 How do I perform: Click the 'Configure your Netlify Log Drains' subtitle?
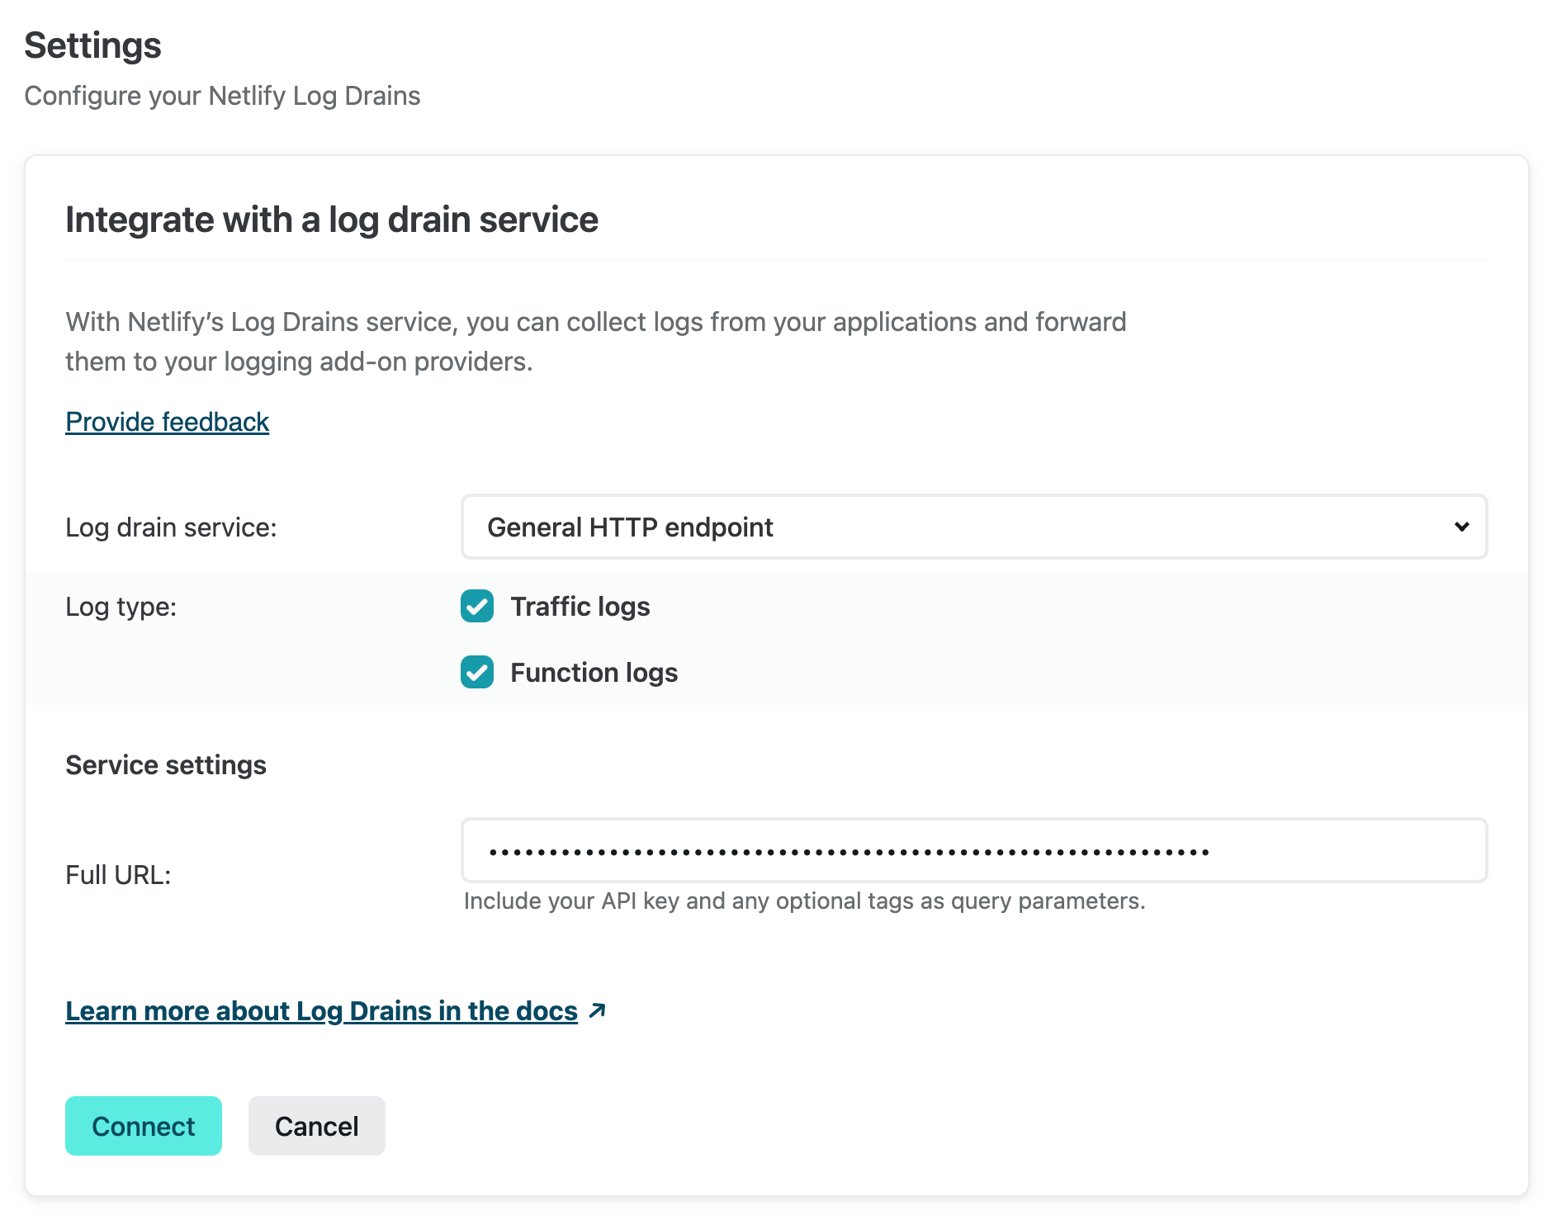222,96
